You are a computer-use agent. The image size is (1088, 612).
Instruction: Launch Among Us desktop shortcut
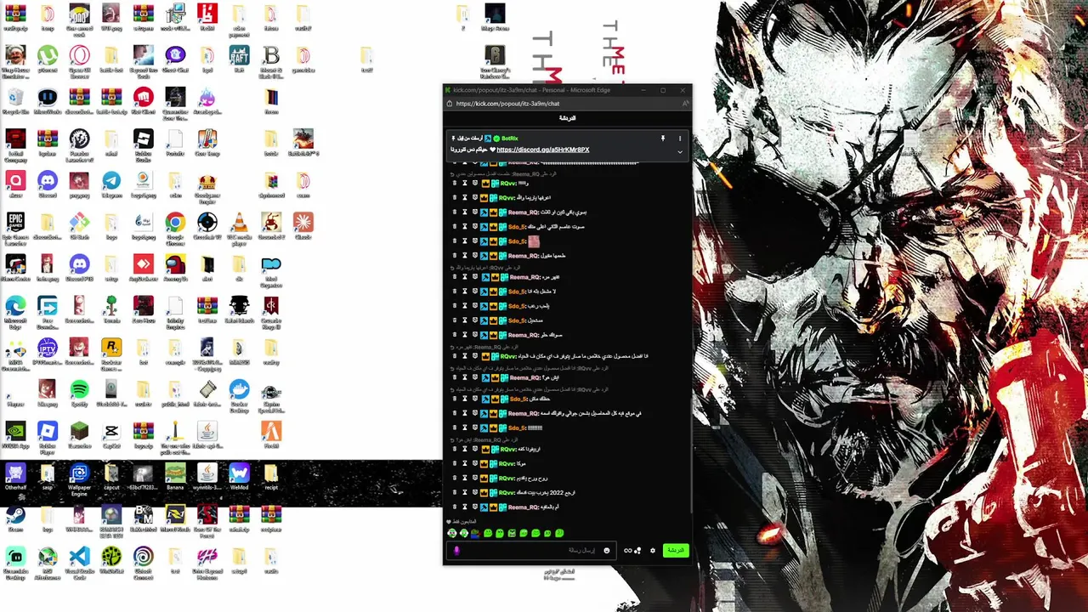[x=175, y=266]
